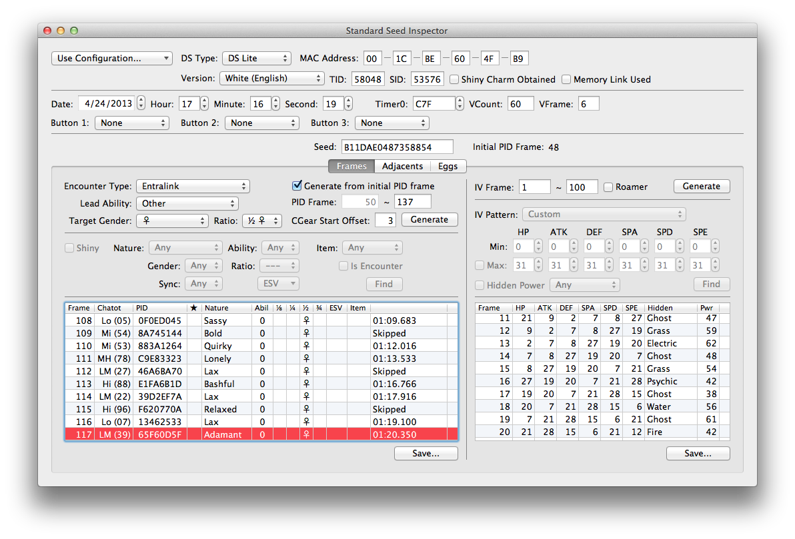The height and width of the screenshot is (539, 795).
Task: Click the last MAC Address field B9
Action: [519, 59]
